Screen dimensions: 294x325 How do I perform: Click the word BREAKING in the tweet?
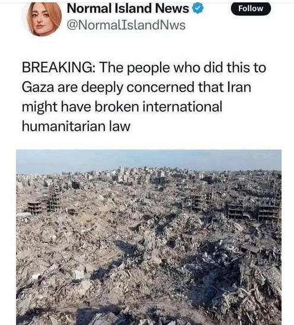[59, 68]
